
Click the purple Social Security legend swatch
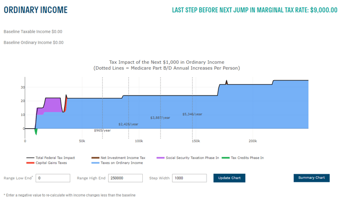click(161, 158)
